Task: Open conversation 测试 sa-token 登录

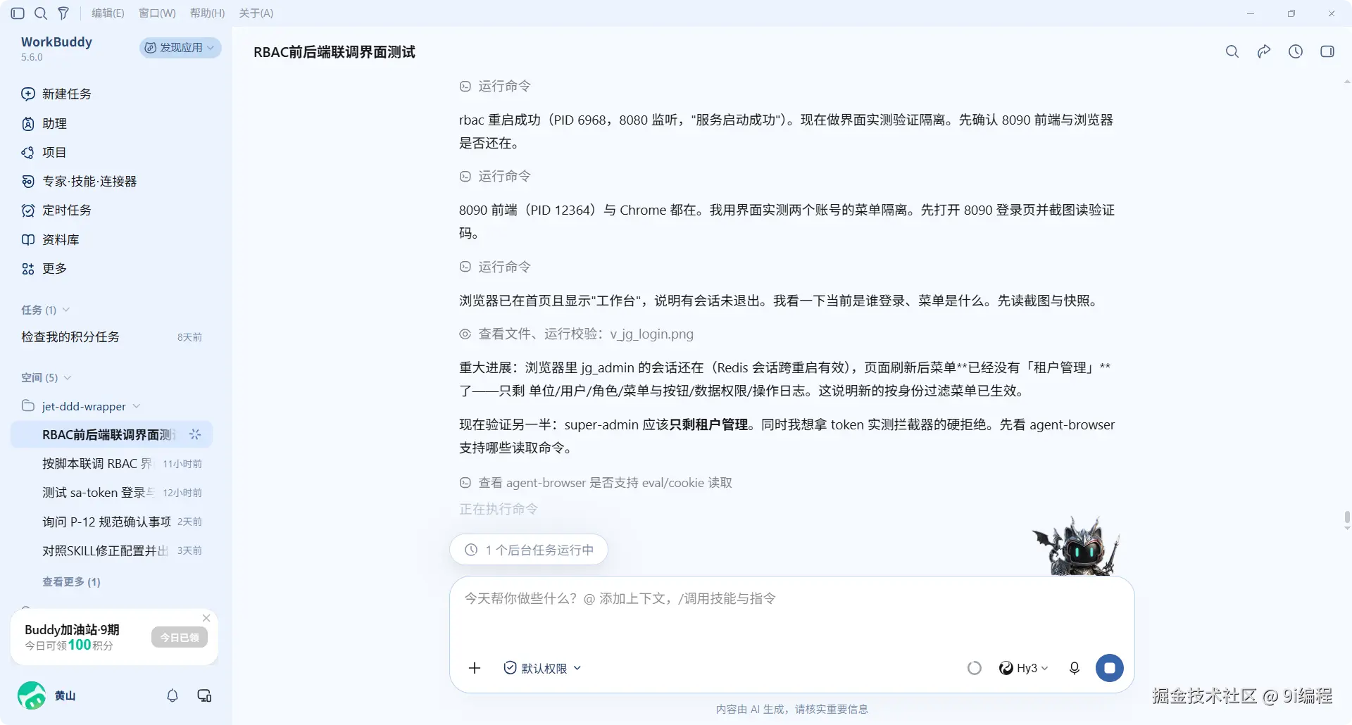Action: pos(111,492)
